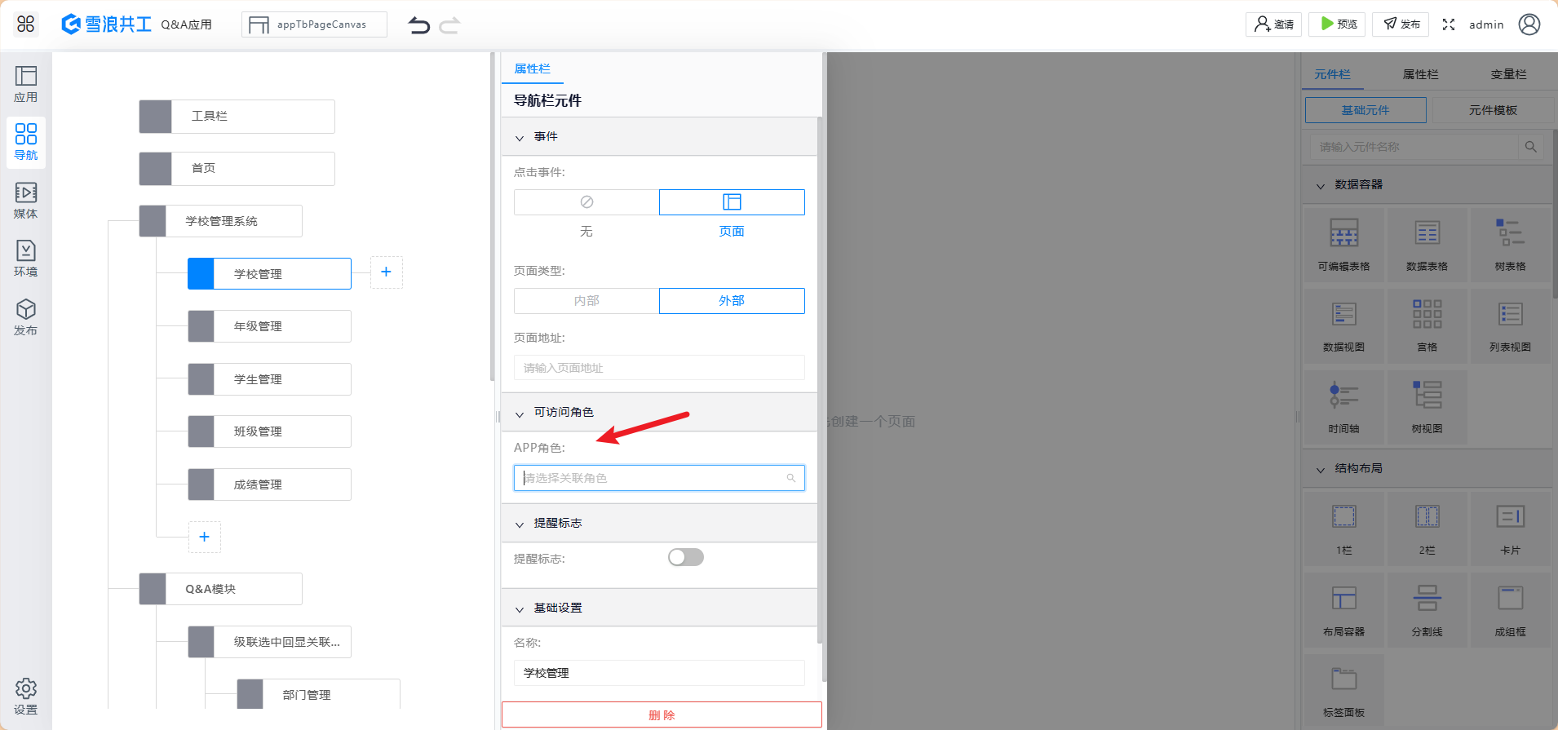The width and height of the screenshot is (1558, 730).
Task: Open 设置 gear icon at bottom left
Action: (x=26, y=697)
